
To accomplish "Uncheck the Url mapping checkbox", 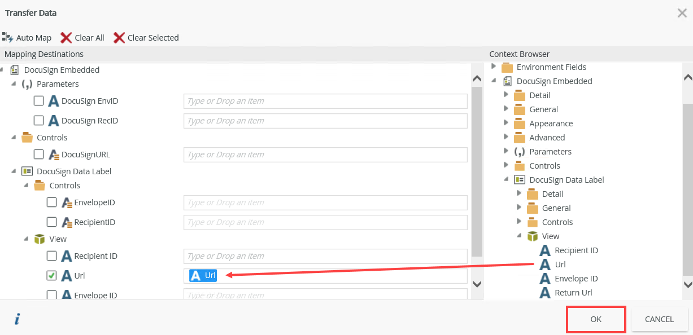I will [51, 276].
